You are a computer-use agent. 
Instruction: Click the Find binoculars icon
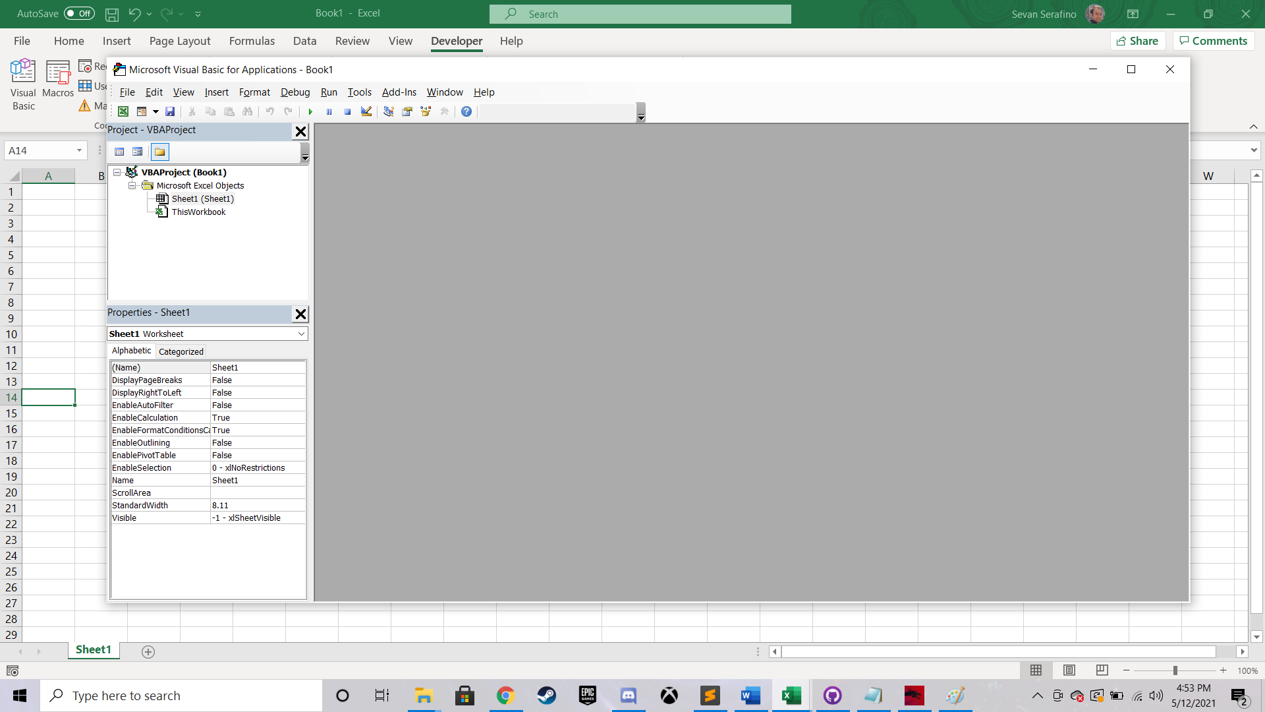tap(247, 111)
